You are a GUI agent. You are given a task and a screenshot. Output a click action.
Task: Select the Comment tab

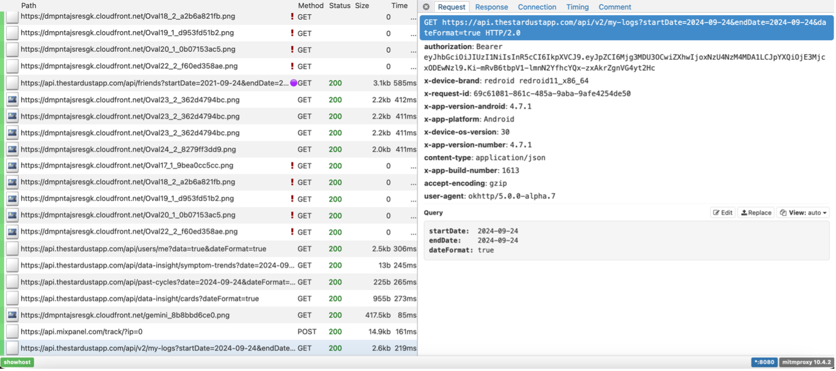[x=614, y=7]
